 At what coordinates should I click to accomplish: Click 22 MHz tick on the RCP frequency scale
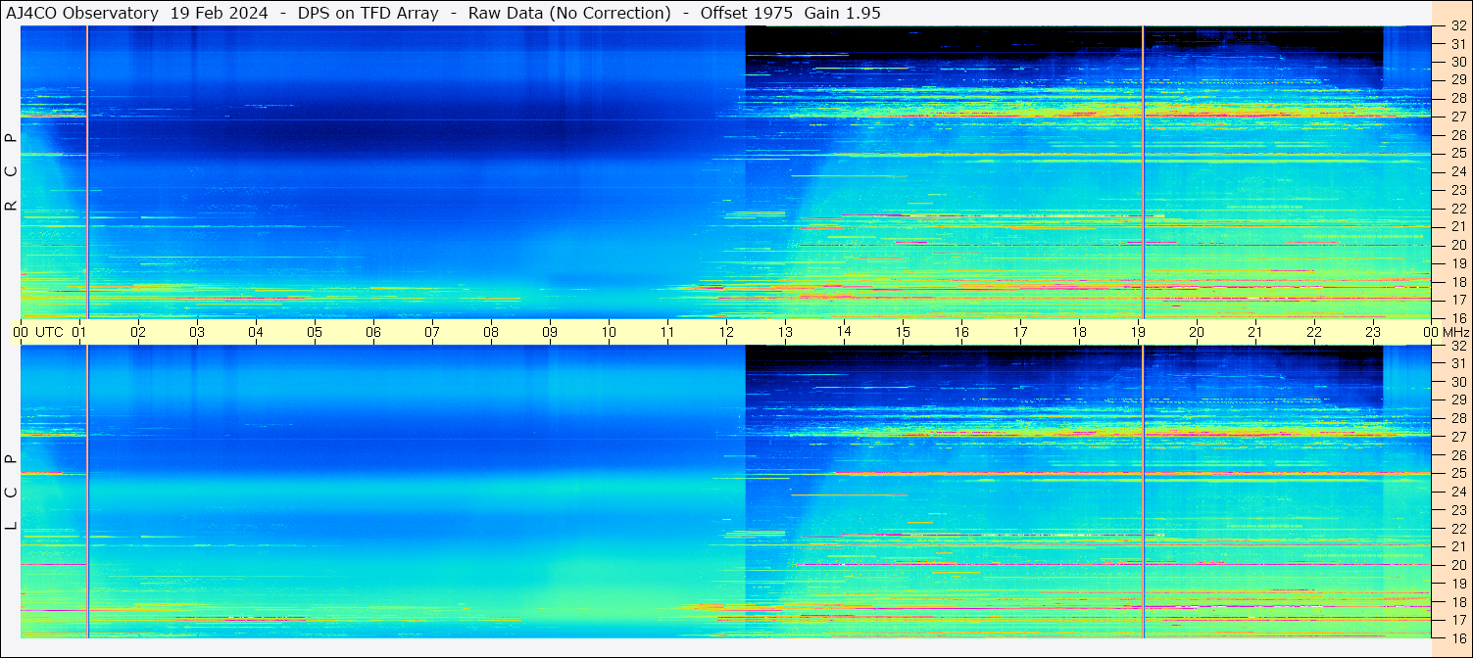pos(1457,209)
